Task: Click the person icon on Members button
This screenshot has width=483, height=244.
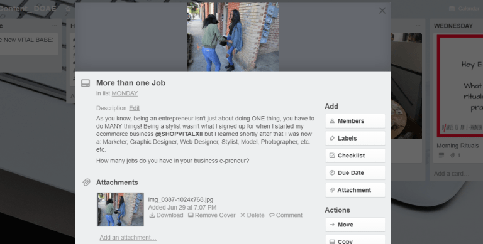Action: coord(332,121)
